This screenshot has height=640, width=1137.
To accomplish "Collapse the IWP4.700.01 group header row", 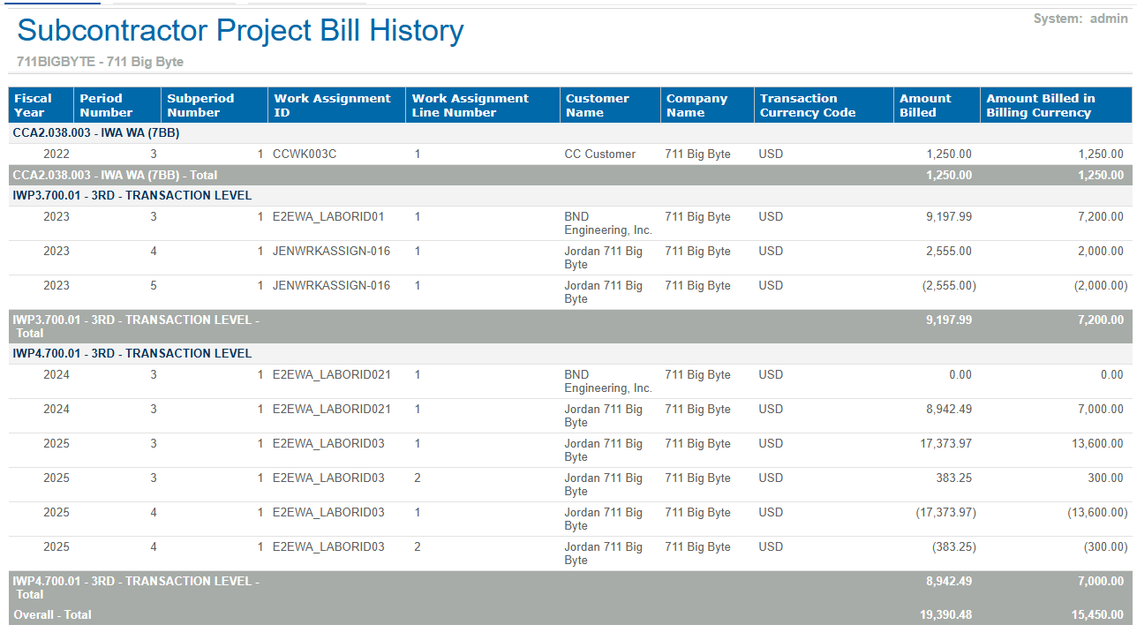I will click(132, 353).
